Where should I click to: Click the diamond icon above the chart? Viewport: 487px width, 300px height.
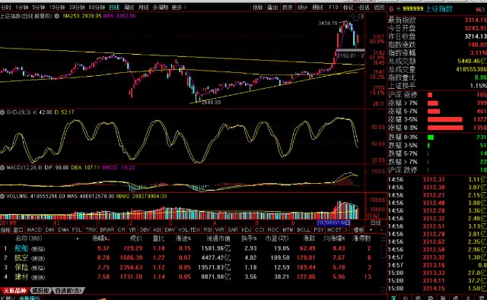click(353, 16)
